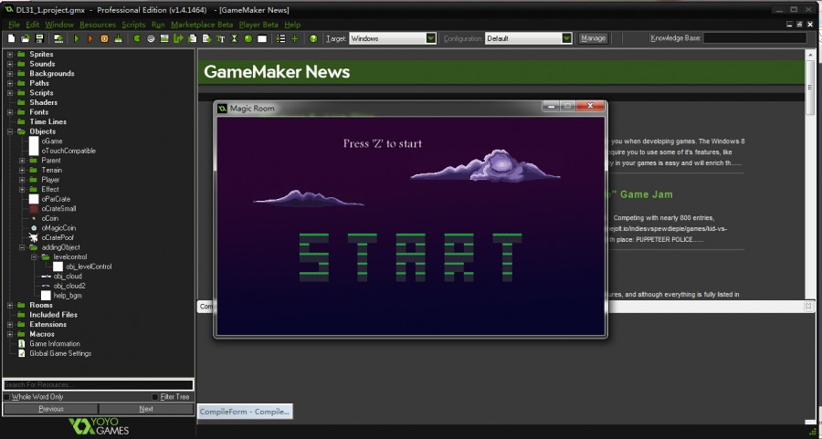Open help with the green question-mark icon
The width and height of the screenshot is (822, 439).
313,38
